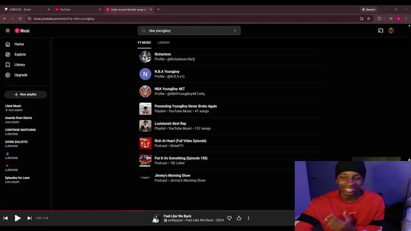Open the account avatar menu
The width and height of the screenshot is (411, 231).
(x=391, y=31)
